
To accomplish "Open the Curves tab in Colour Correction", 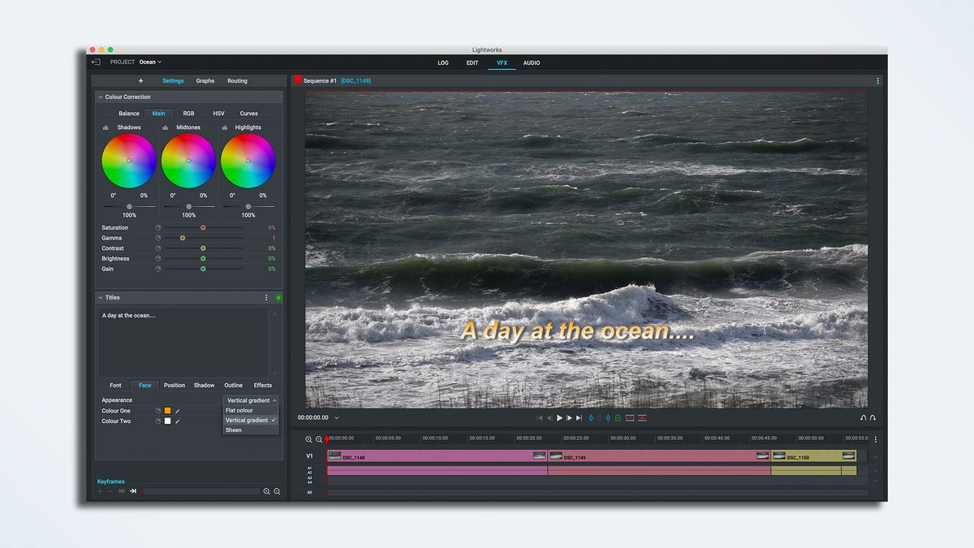I will point(248,113).
